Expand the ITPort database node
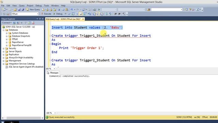 pyautogui.click(x=7, y=39)
